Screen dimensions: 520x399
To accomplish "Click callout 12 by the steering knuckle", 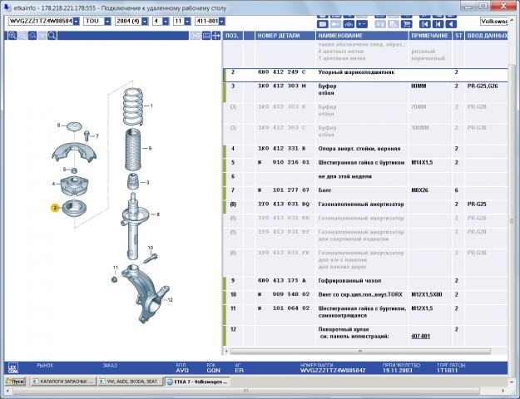I will tap(170, 300).
